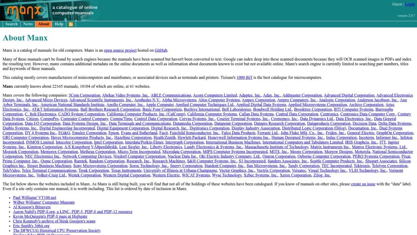The image size is (417, 235).
Task: Click the Digital Research, Inc. link
Action: [169, 128]
